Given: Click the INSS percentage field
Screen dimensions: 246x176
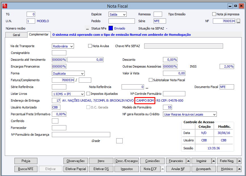Looking at the screenshot, I should point(227,66).
